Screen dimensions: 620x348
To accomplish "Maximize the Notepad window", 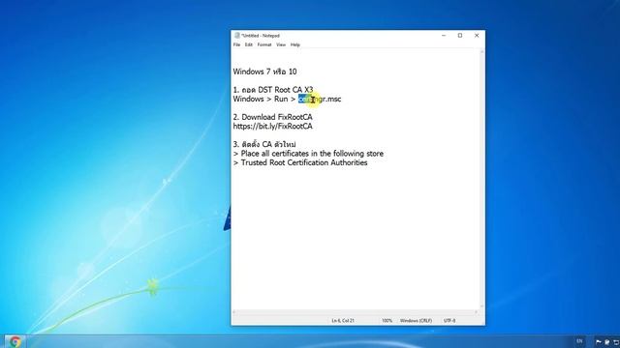I will [x=460, y=36].
